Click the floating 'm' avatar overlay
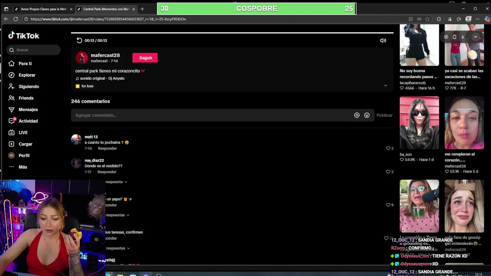The image size is (491, 276). tap(475, 37)
